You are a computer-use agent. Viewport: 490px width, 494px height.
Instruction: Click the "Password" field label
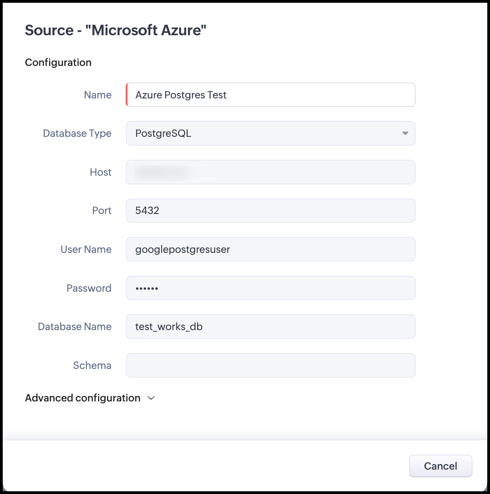pyautogui.click(x=89, y=288)
